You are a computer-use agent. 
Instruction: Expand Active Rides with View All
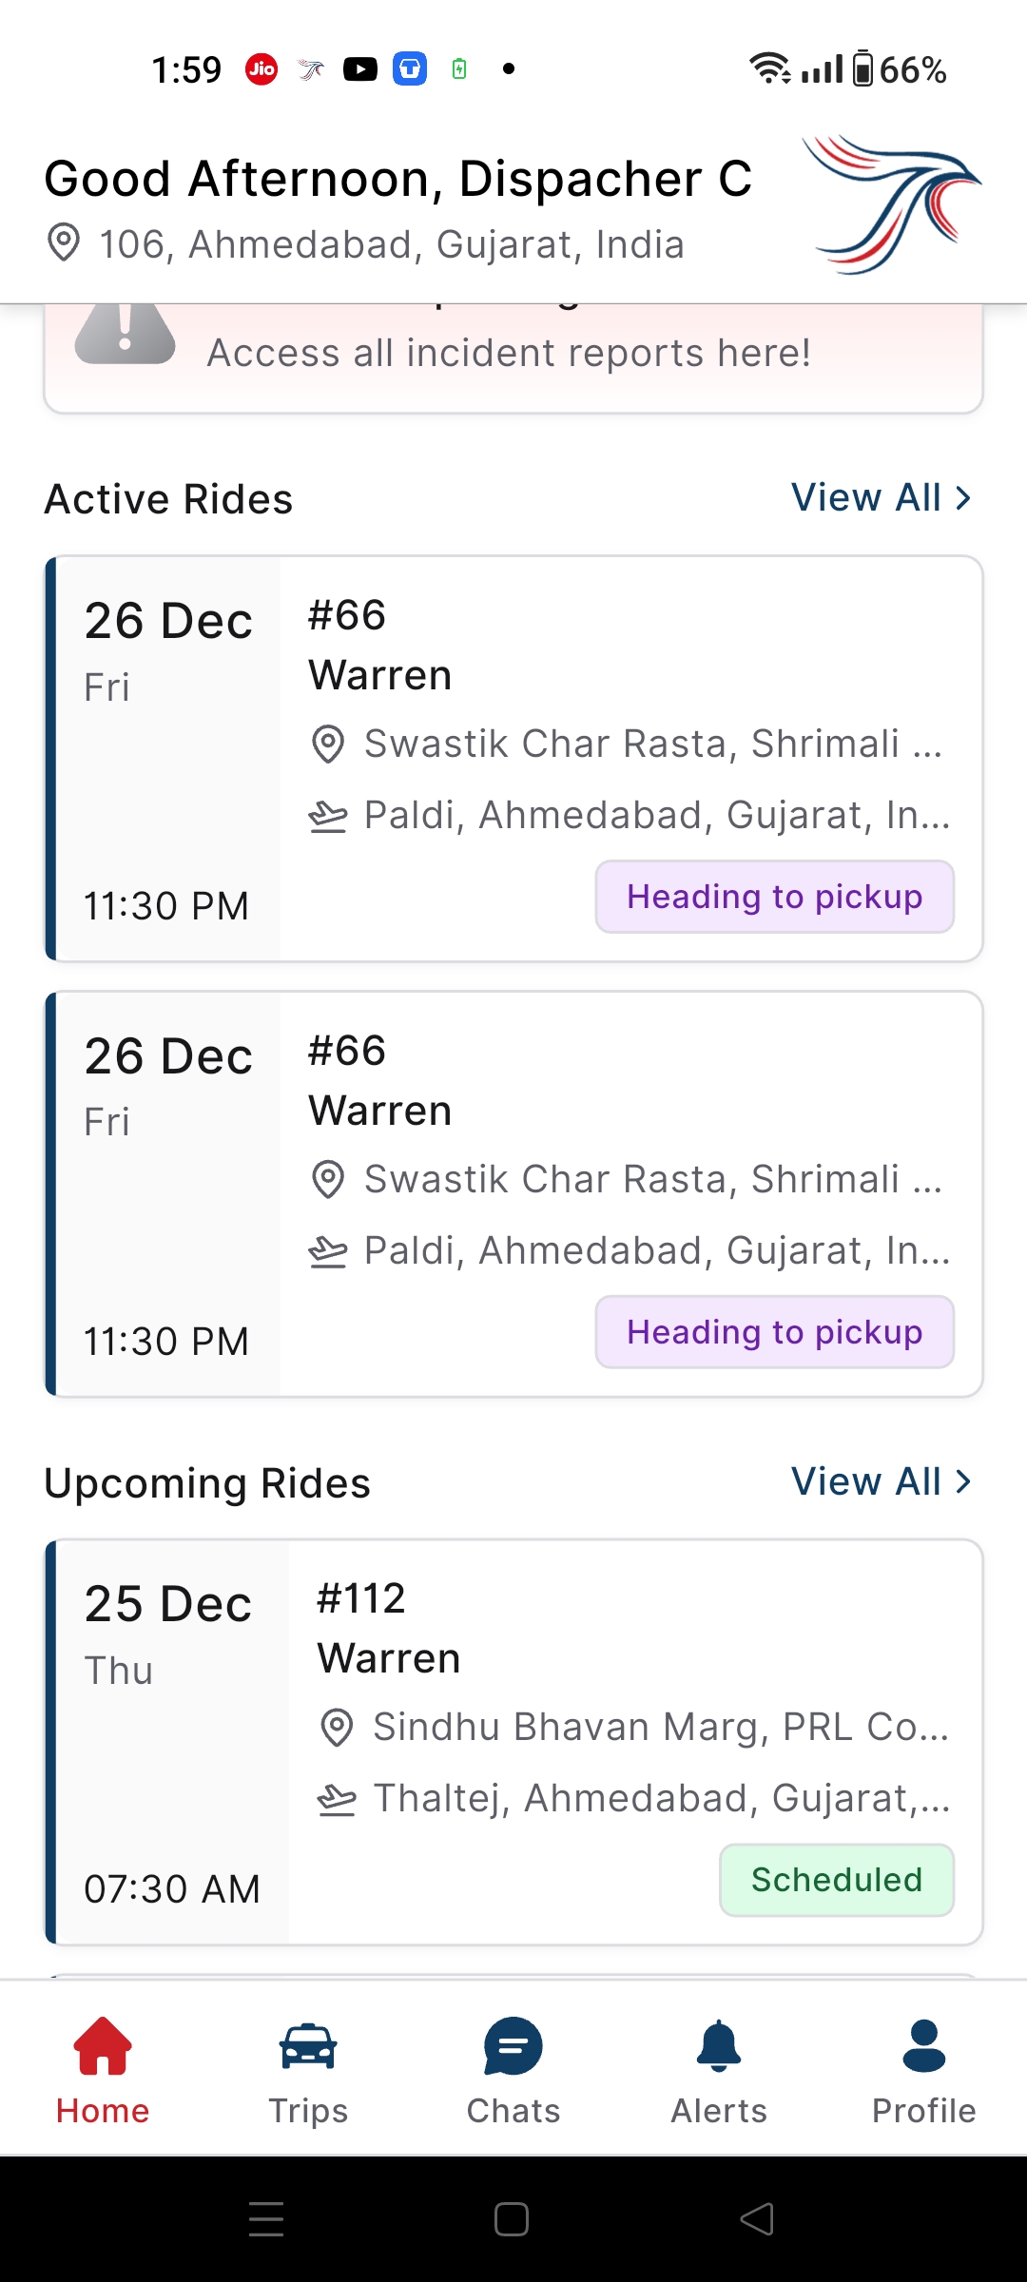tap(881, 497)
